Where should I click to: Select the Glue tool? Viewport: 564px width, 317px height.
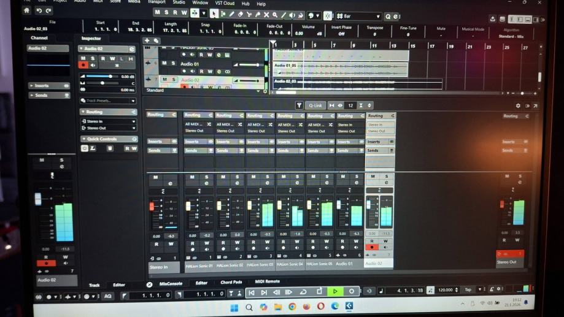pyautogui.click(x=258, y=15)
